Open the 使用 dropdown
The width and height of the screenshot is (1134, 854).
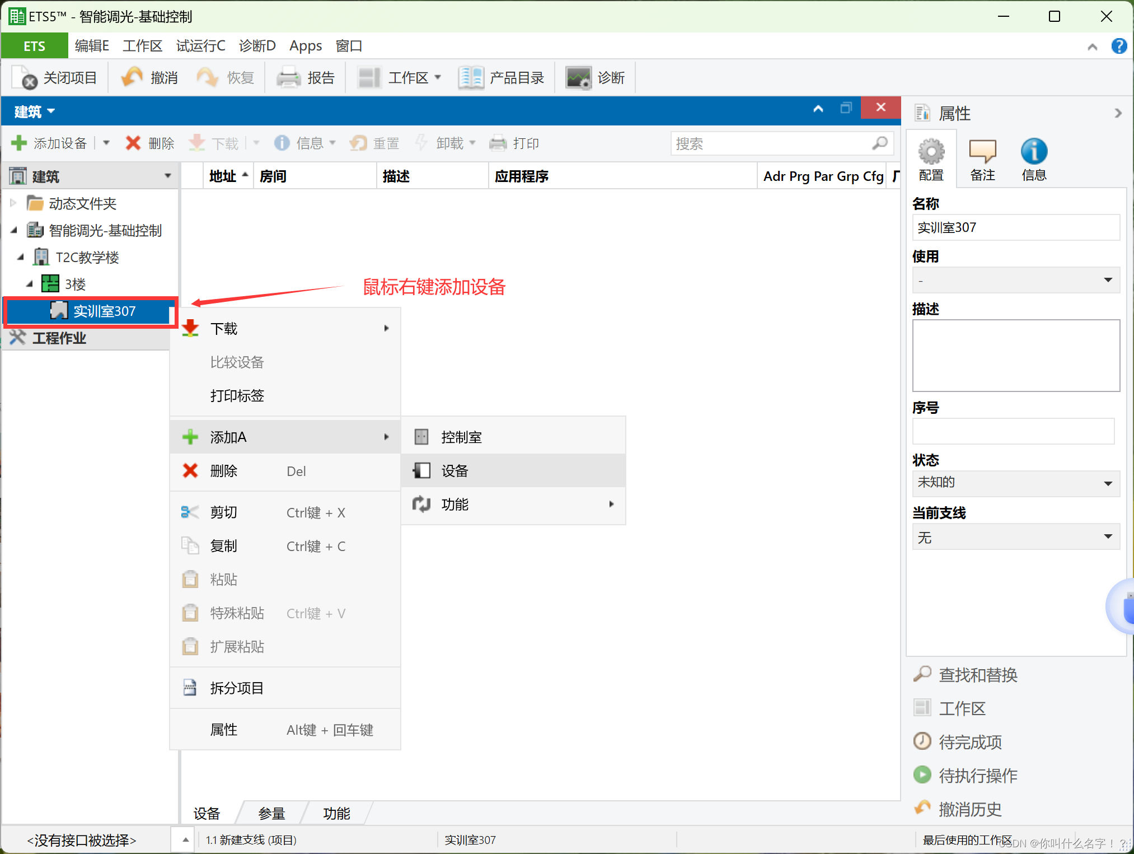pyautogui.click(x=1015, y=280)
